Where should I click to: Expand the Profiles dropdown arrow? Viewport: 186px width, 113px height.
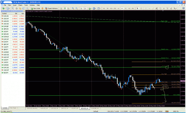pyautogui.click(x=10, y=8)
